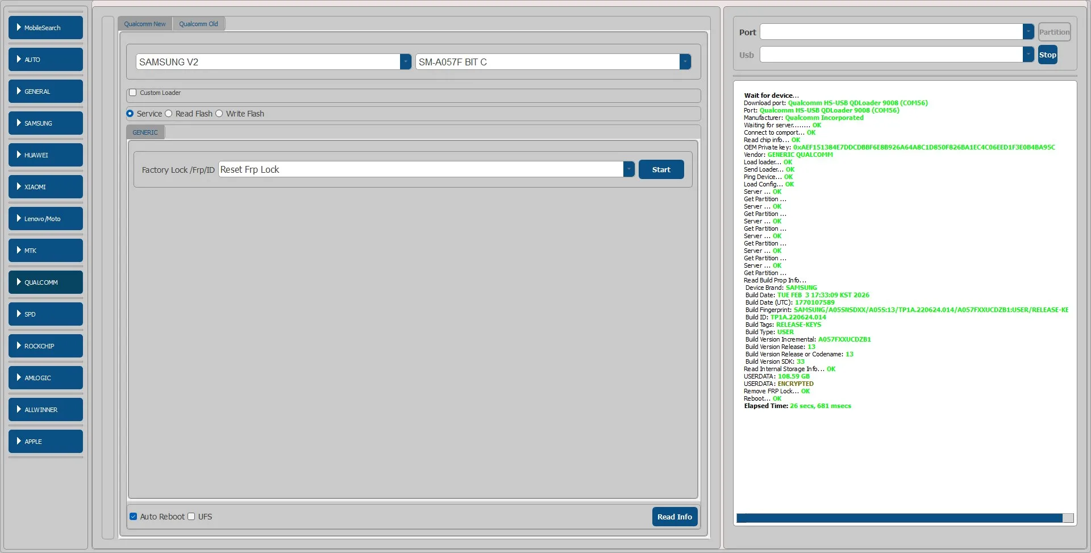
Task: Expand the SM-A057F BIT C model dropdown
Action: point(685,62)
